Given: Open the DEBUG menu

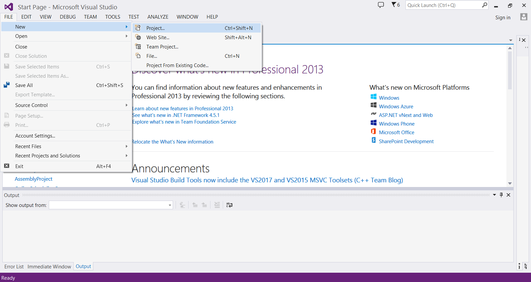Looking at the screenshot, I should [68, 17].
